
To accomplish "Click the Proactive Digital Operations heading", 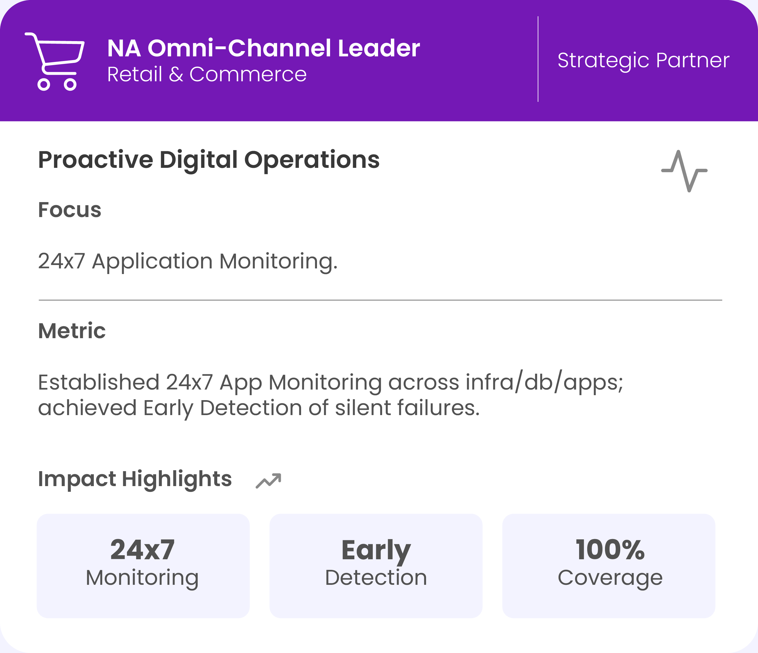I will 209,160.
